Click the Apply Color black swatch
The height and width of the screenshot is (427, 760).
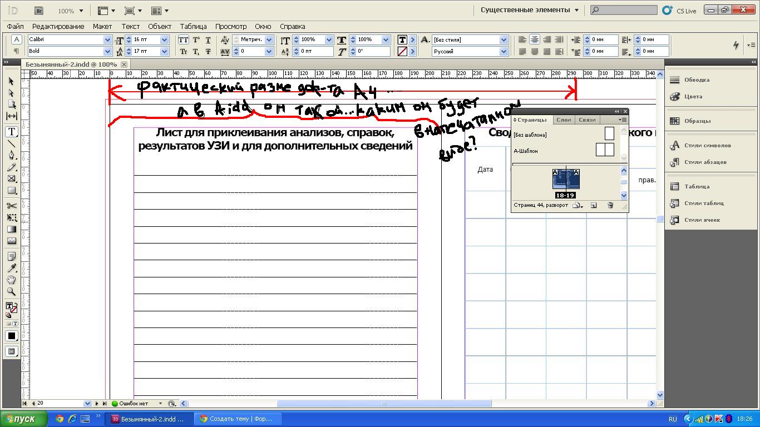click(x=11, y=336)
